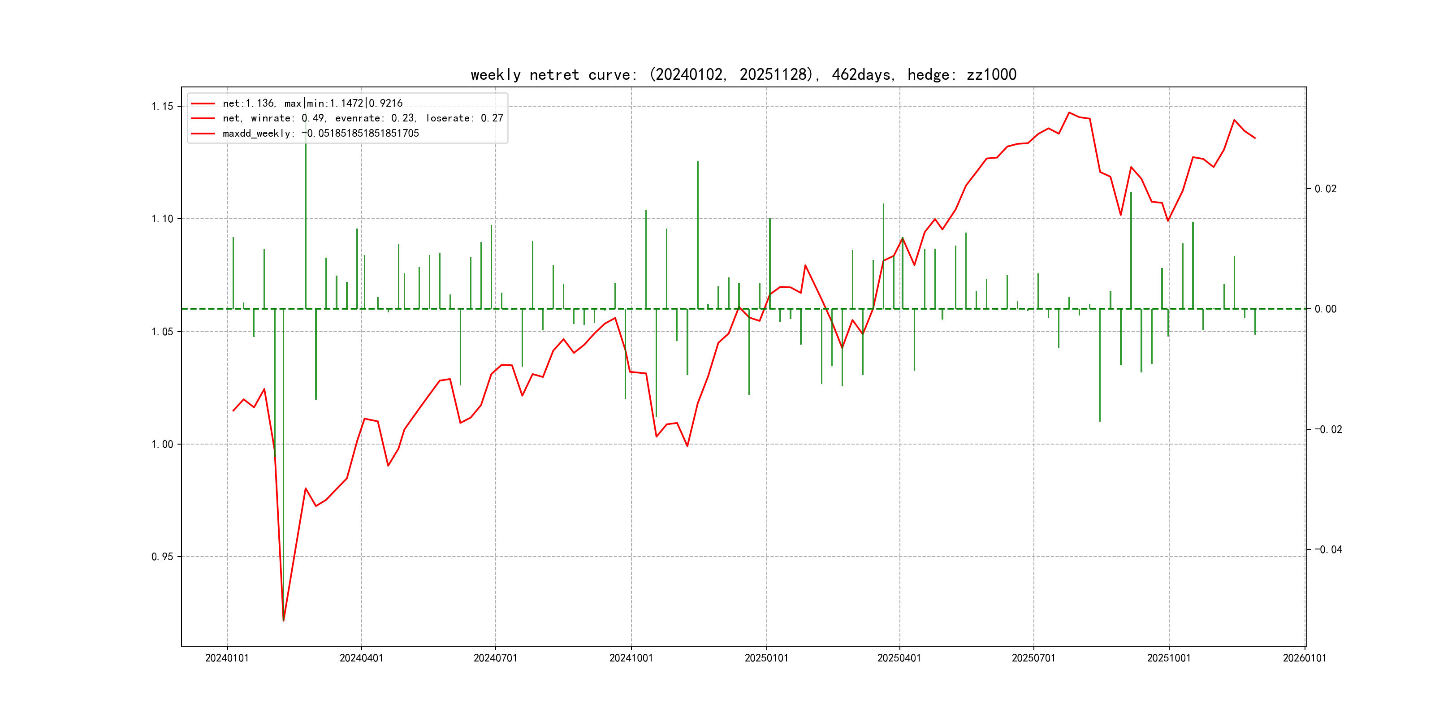Click the 1.00 left-axis tick label

(162, 444)
